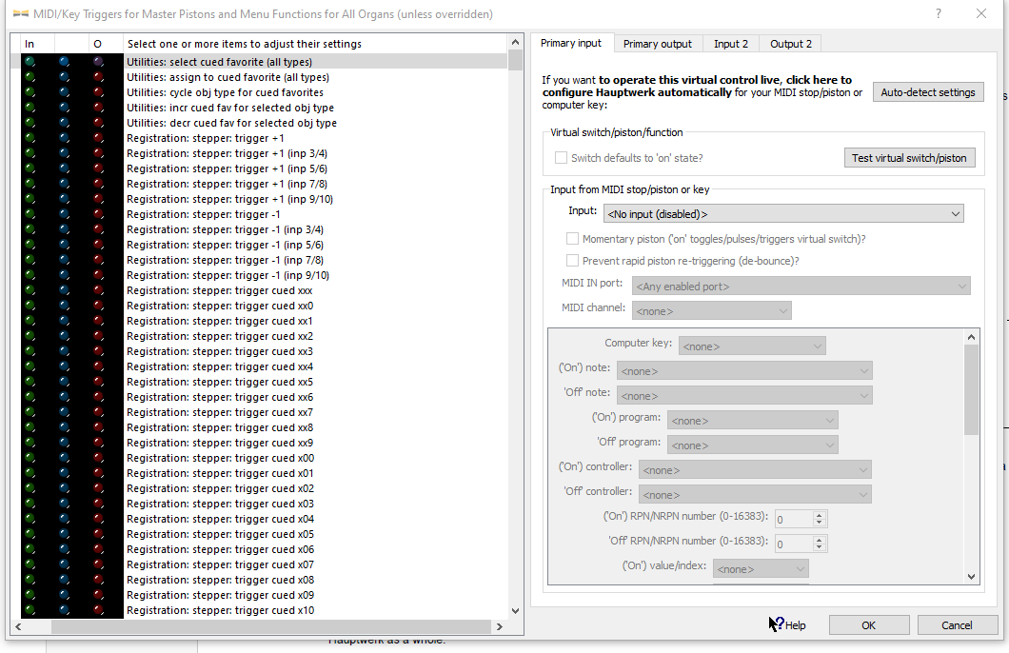Image resolution: width=1009 pixels, height=653 pixels.
Task: Click the blue indicator for 'assign to cued favorite'
Action: 64,77
